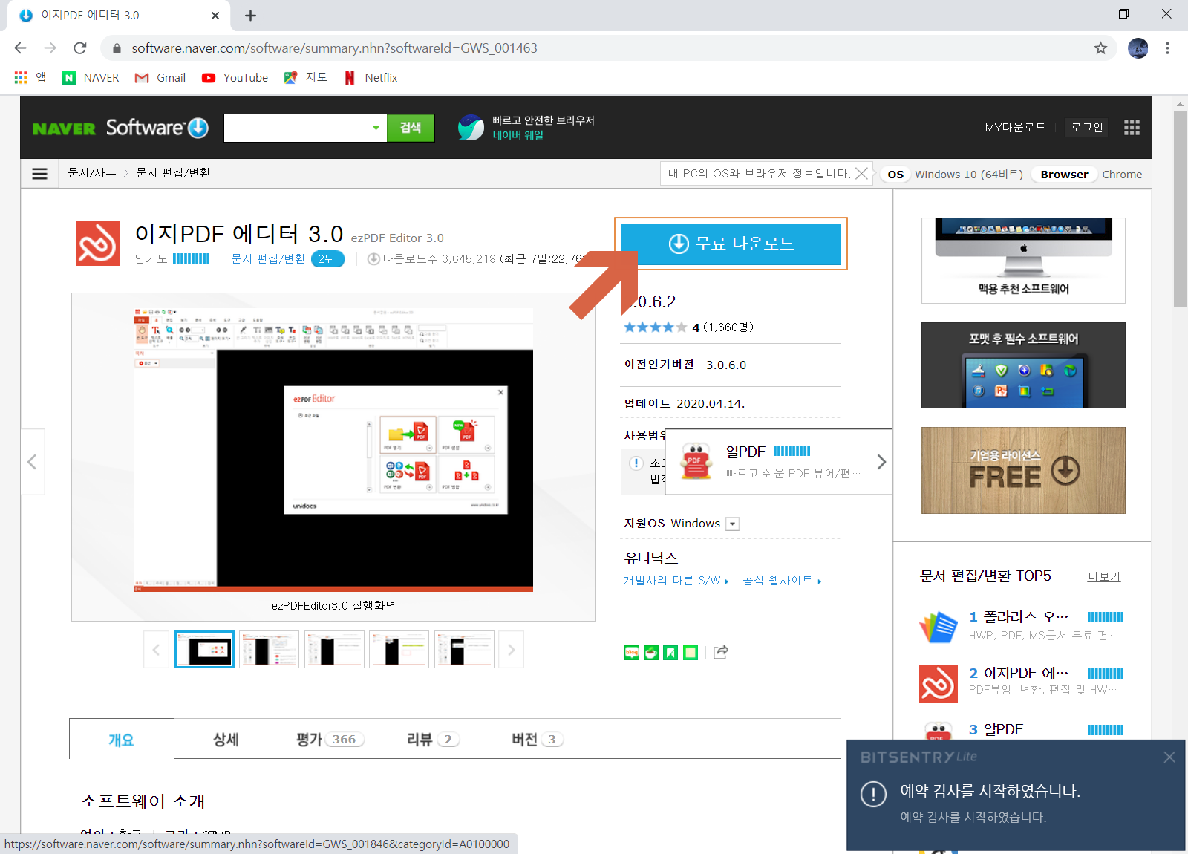Screen dimensions: 1188x854
Task: Go back to previous page
Action: click(x=20, y=48)
